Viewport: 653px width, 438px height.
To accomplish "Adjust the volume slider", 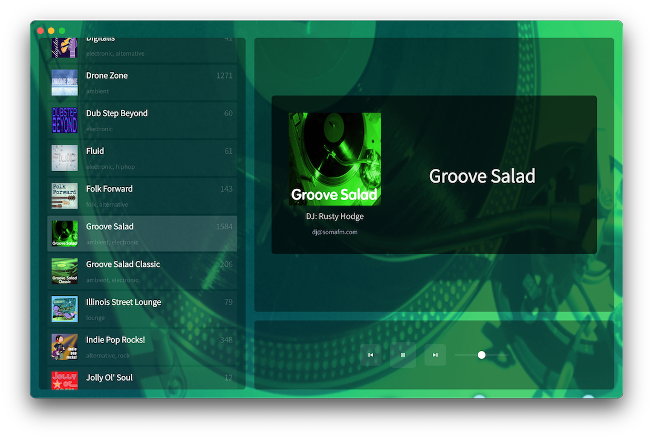I will coord(481,355).
